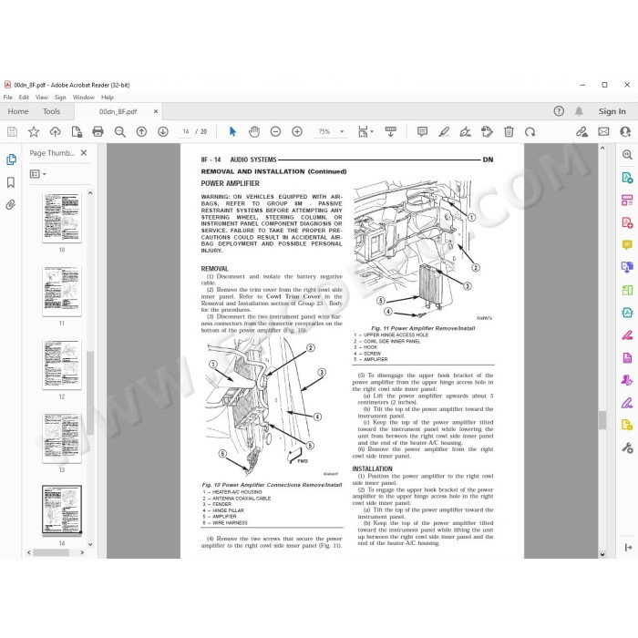
Task: Open the Bookmarks panel icon
Action: pyautogui.click(x=11, y=182)
